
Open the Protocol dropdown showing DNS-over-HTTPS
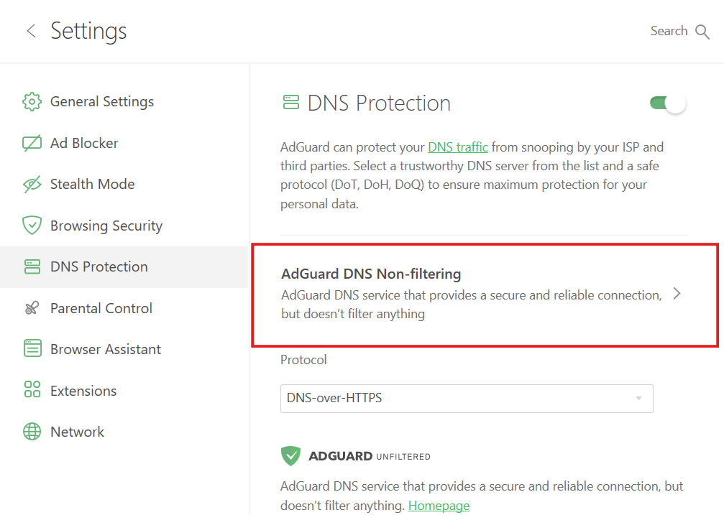466,398
